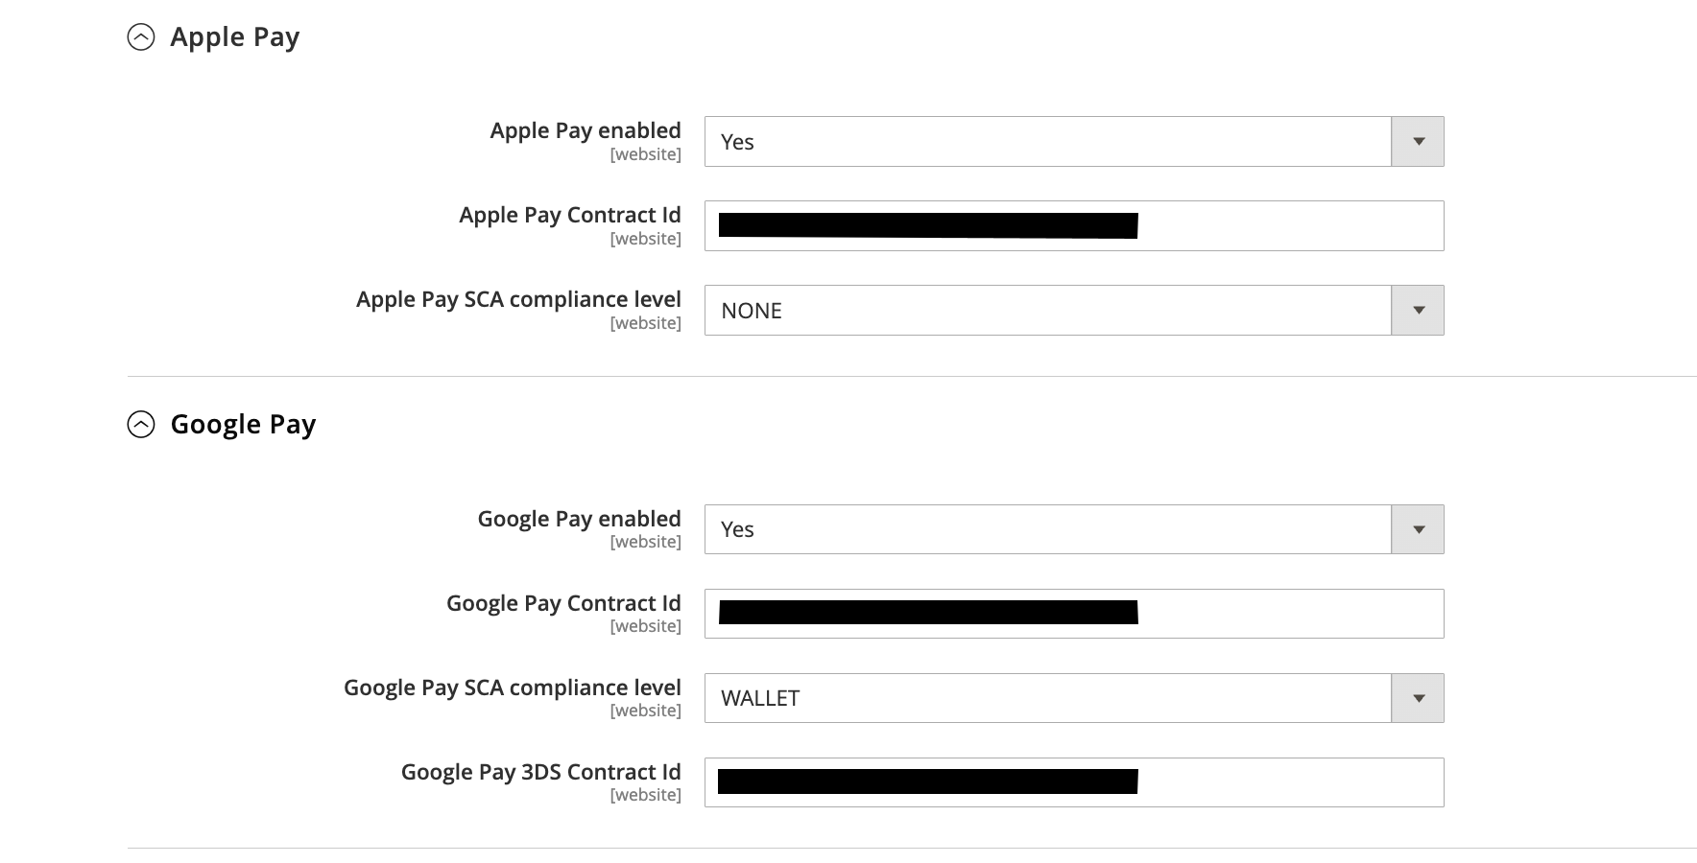
Task: Click the Apple Pay enabled dropdown arrow
Action: tap(1417, 141)
